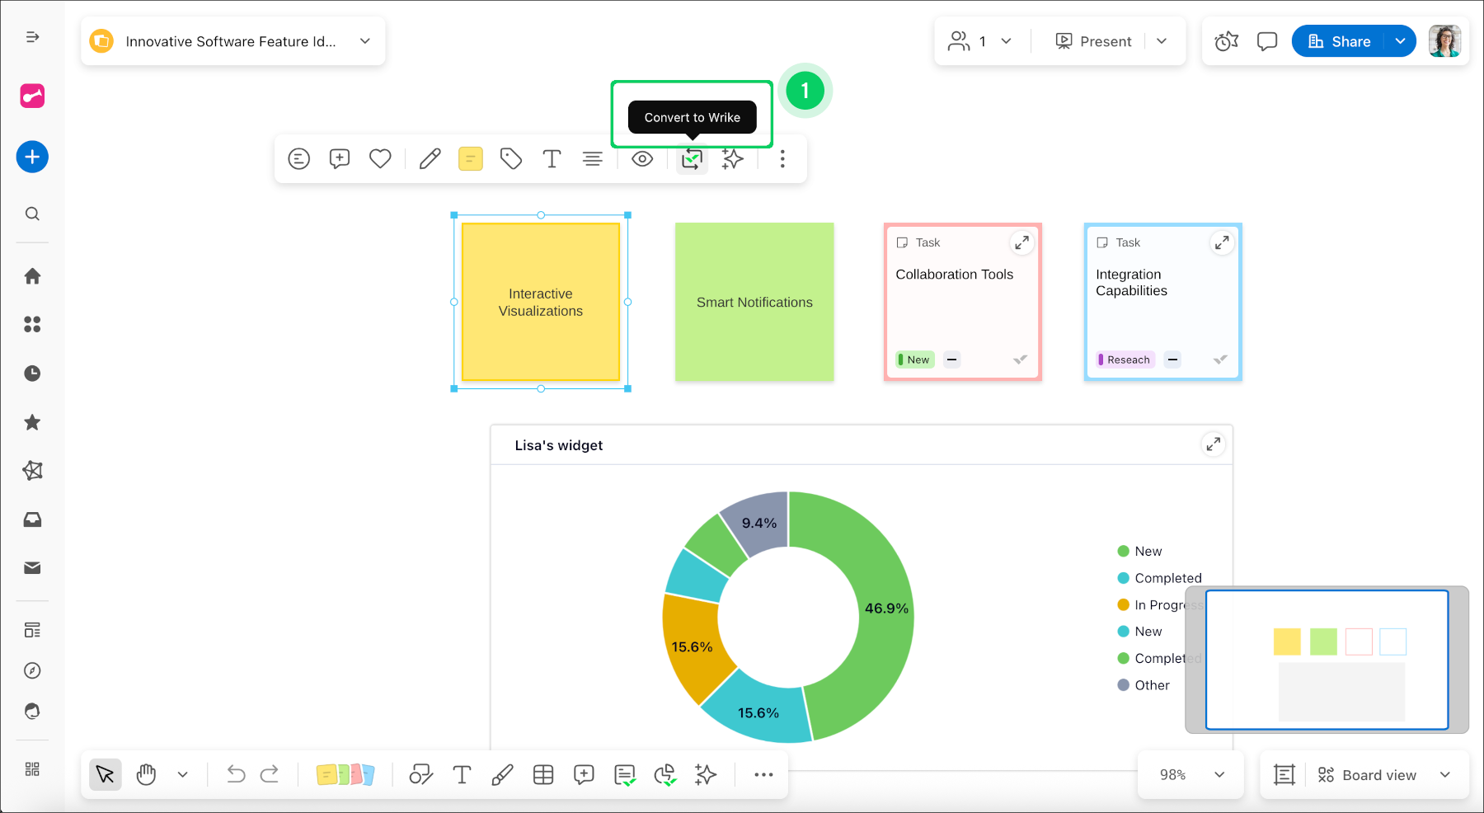Image resolution: width=1484 pixels, height=813 pixels.
Task: Click the heart reaction icon
Action: click(380, 159)
